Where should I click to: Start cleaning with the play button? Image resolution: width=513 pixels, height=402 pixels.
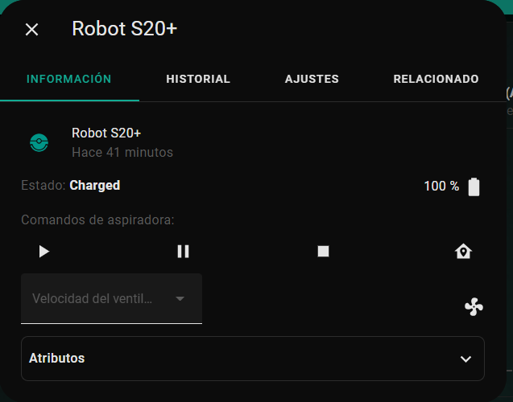[44, 252]
